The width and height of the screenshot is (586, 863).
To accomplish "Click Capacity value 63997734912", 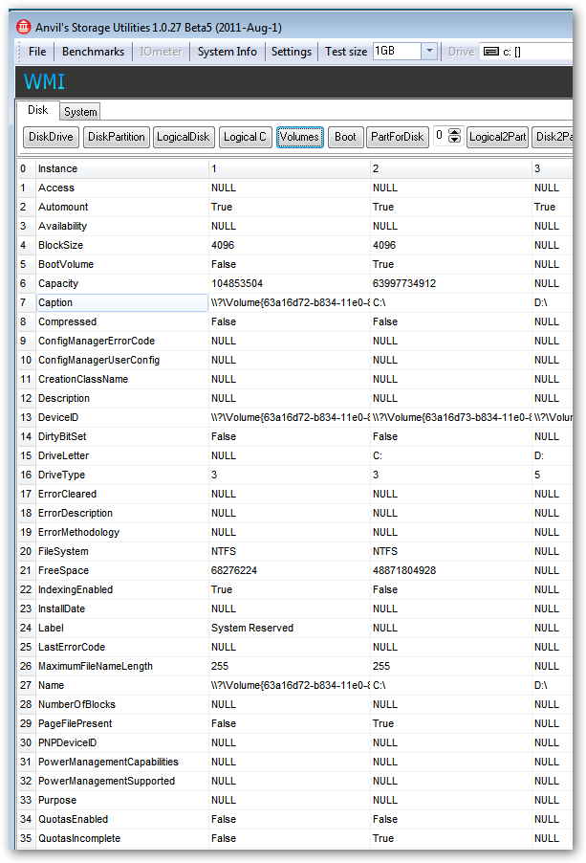I will [404, 283].
